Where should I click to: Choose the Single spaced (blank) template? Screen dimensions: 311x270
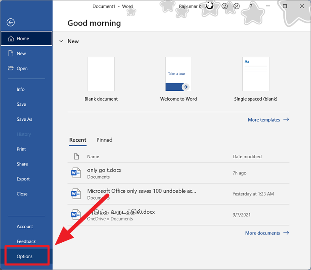[256, 74]
